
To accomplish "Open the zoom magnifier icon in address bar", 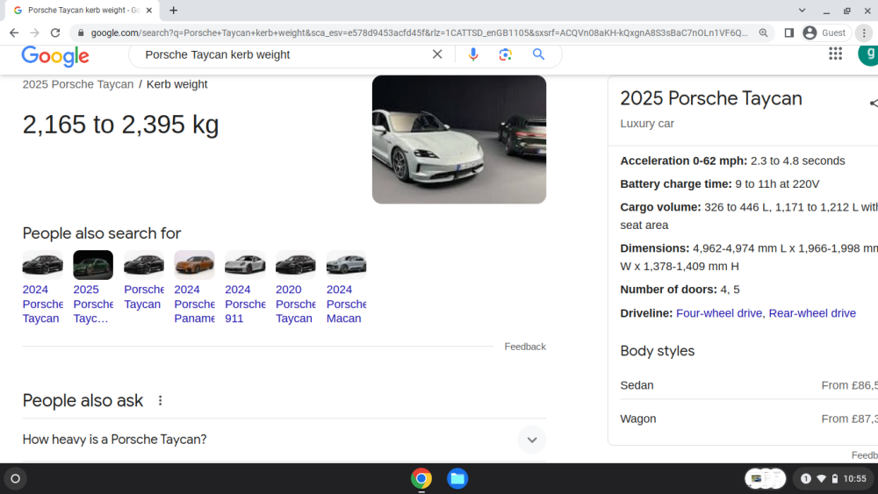I will click(763, 33).
